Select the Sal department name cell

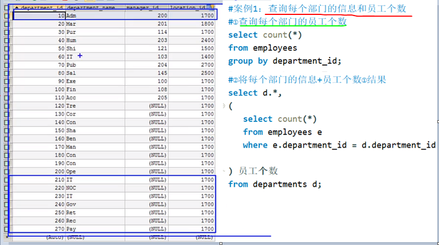(95, 73)
